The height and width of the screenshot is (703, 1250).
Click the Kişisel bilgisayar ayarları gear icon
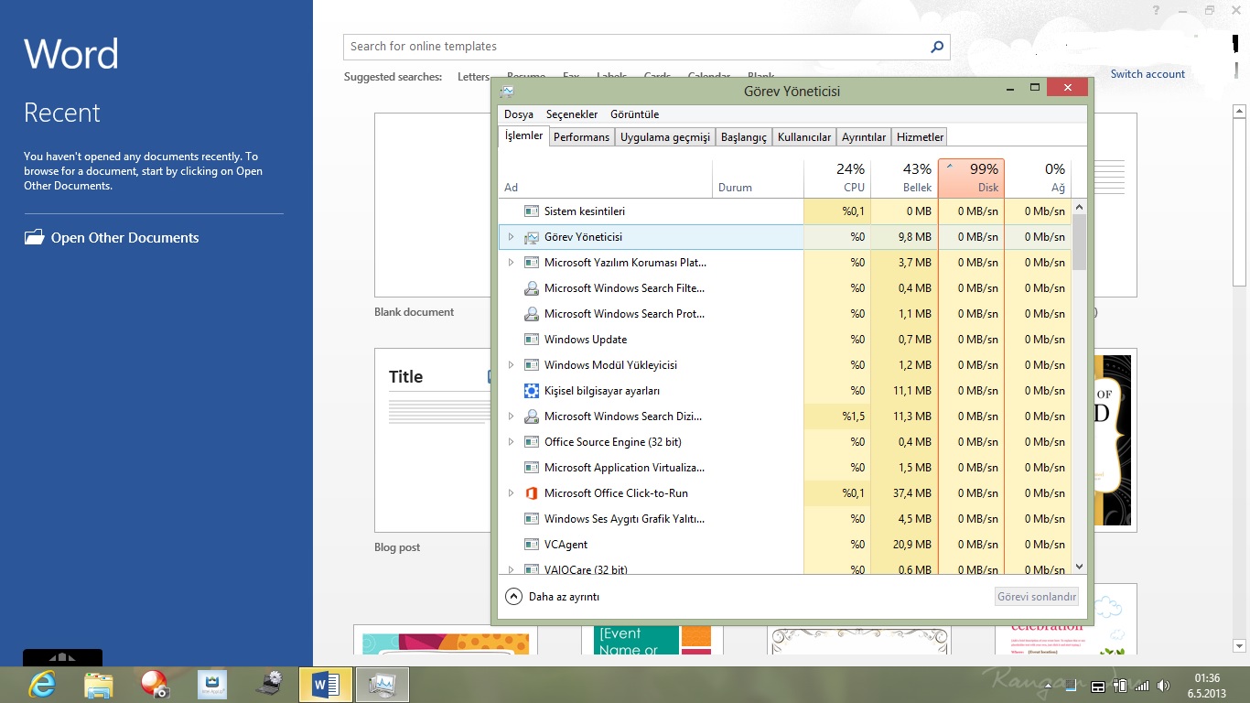point(531,391)
